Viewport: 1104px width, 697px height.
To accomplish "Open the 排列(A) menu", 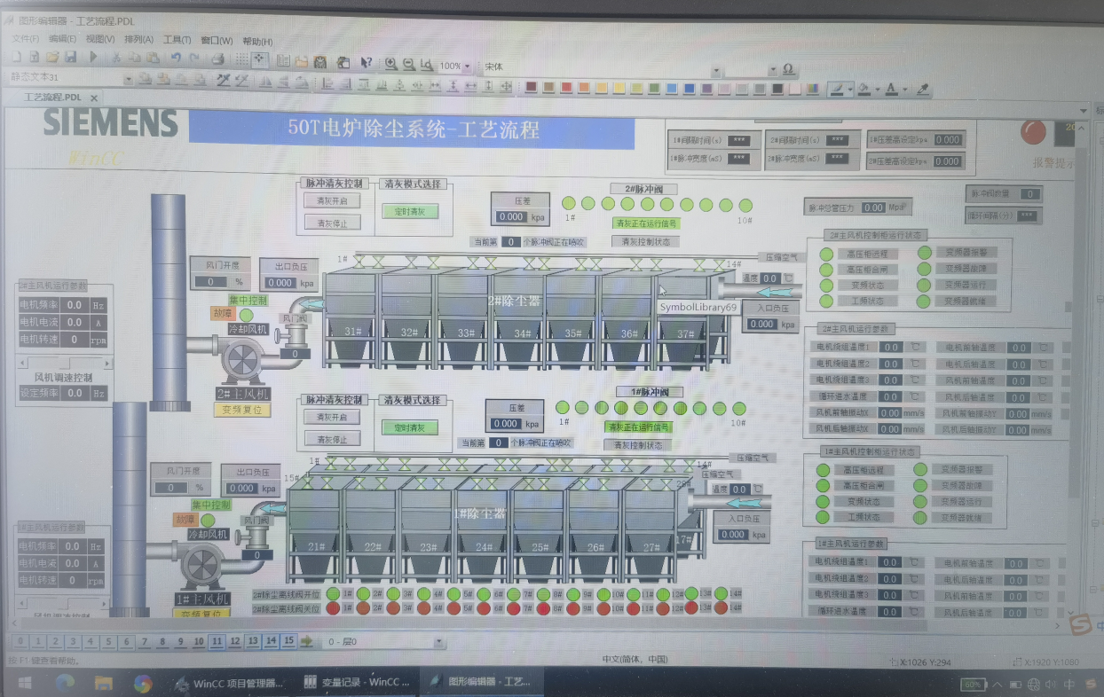I will pyautogui.click(x=138, y=40).
